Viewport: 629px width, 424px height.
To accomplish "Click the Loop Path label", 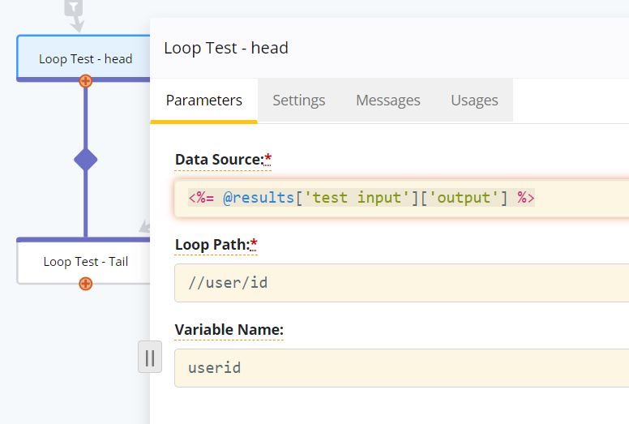I will [212, 245].
